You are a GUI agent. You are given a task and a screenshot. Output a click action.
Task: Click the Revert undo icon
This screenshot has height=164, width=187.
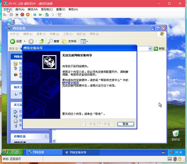pos(53,15)
